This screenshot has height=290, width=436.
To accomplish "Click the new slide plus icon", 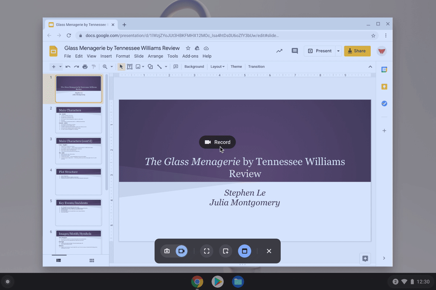I will (x=54, y=67).
